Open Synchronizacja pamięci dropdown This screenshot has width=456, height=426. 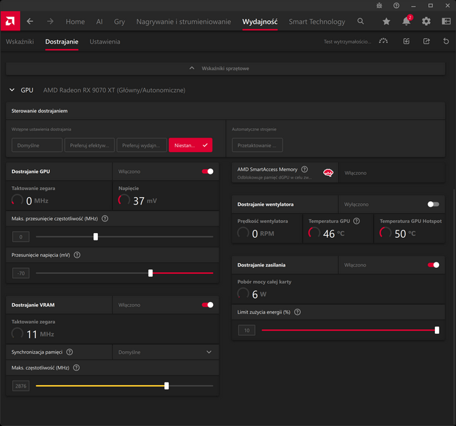pyautogui.click(x=165, y=352)
